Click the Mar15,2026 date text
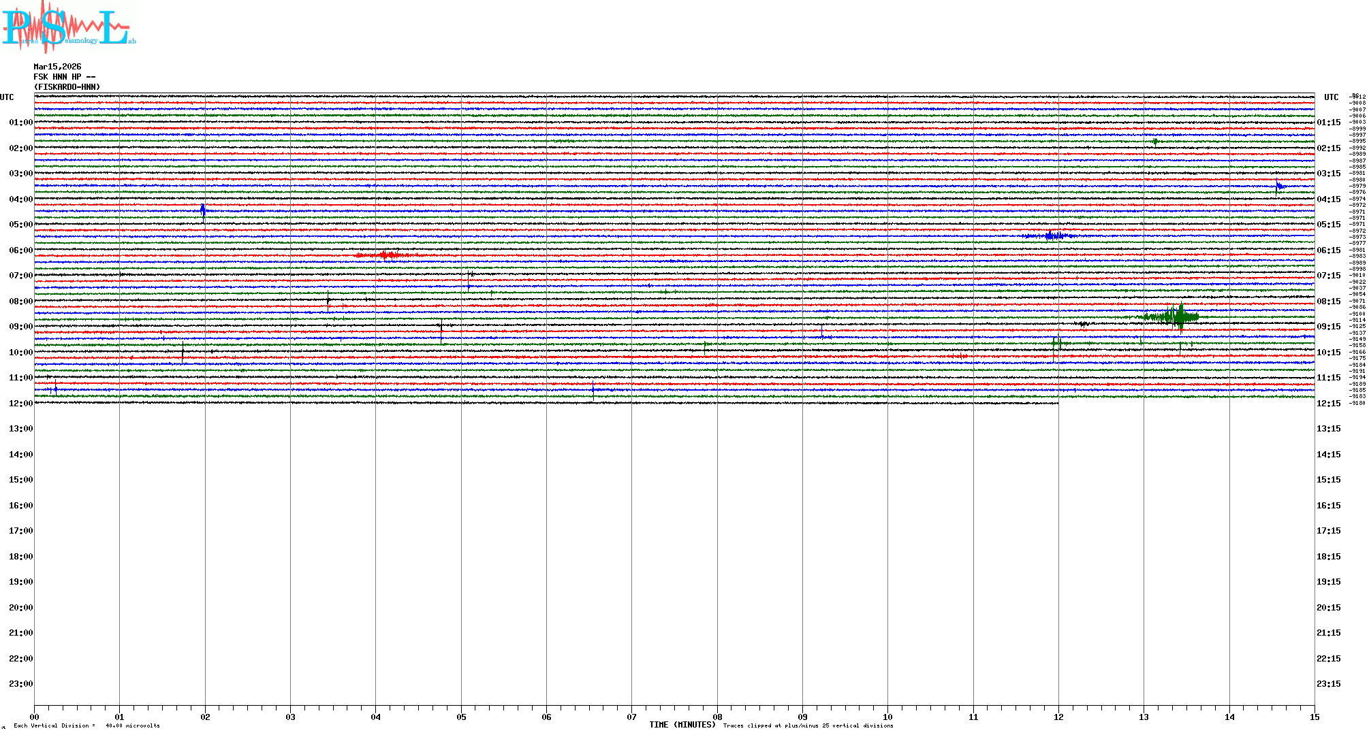1369x735 pixels. (57, 67)
